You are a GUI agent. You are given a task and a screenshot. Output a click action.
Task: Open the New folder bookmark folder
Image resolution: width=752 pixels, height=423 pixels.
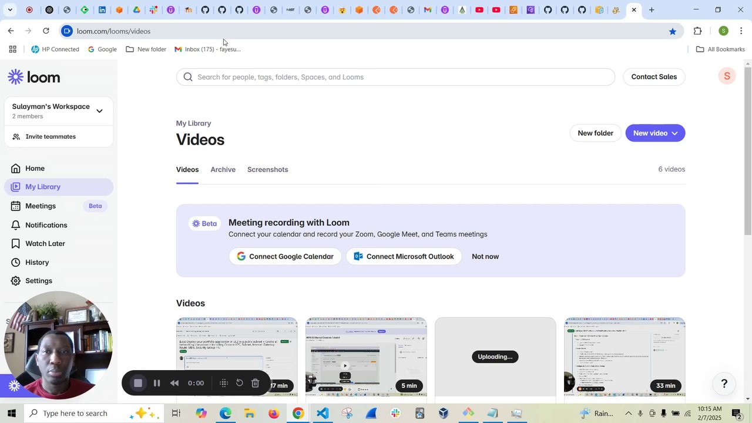(x=146, y=49)
